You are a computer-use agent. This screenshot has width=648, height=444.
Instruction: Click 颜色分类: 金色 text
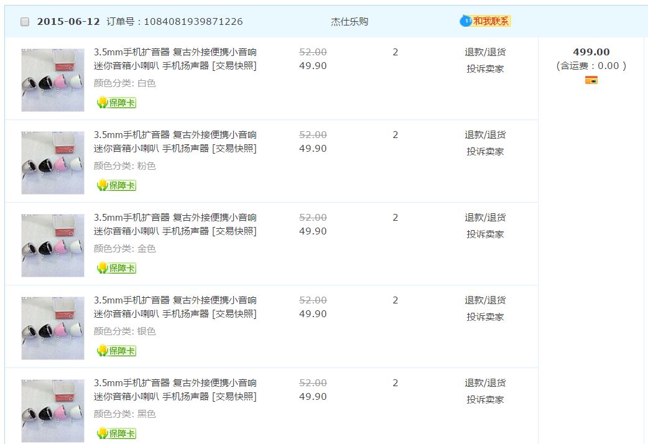click(x=125, y=249)
